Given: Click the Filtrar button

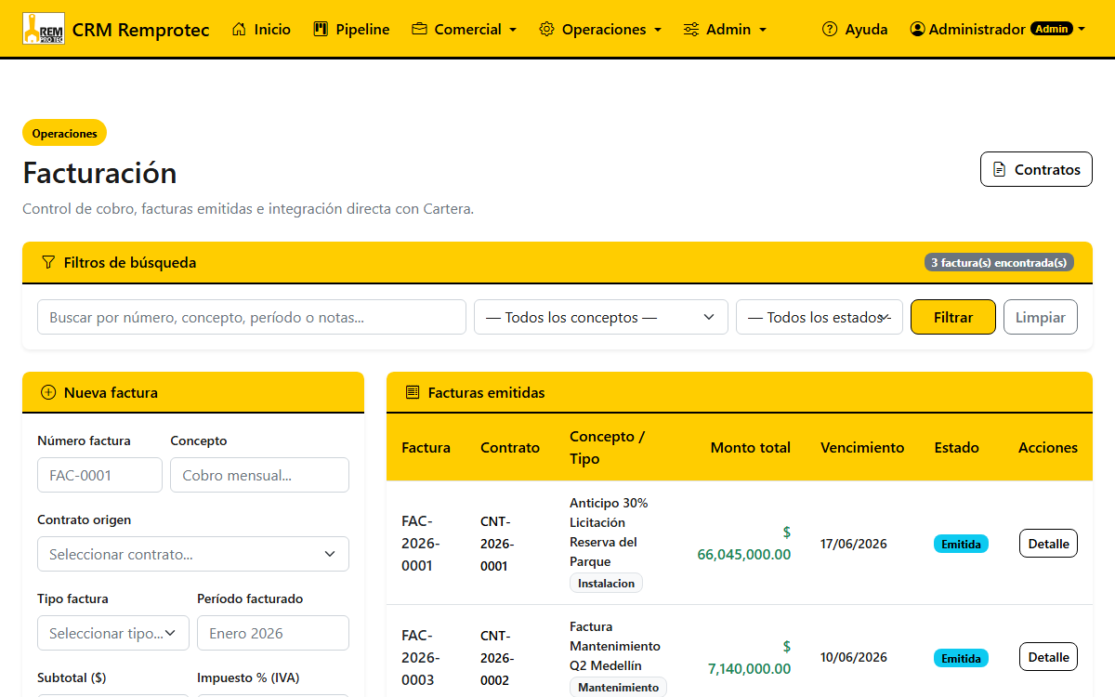Looking at the screenshot, I should [953, 317].
